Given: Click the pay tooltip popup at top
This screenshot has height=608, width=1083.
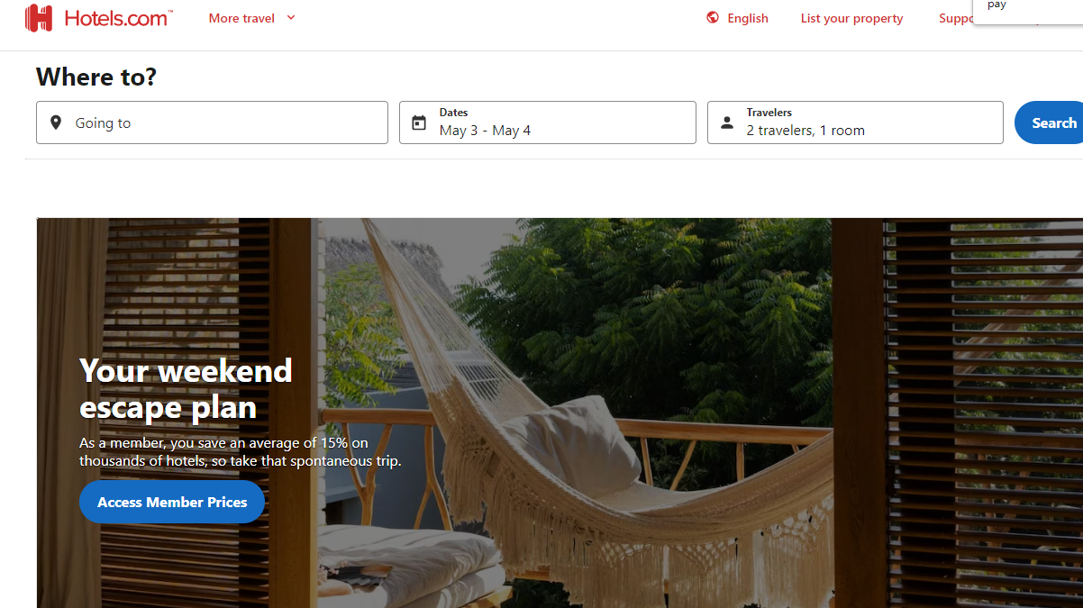Looking at the screenshot, I should [1027, 9].
